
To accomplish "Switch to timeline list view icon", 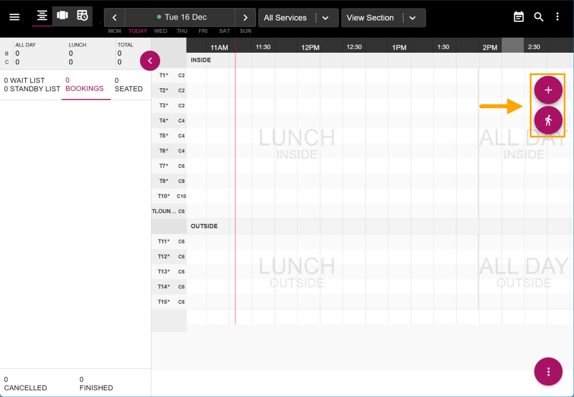I will point(42,15).
